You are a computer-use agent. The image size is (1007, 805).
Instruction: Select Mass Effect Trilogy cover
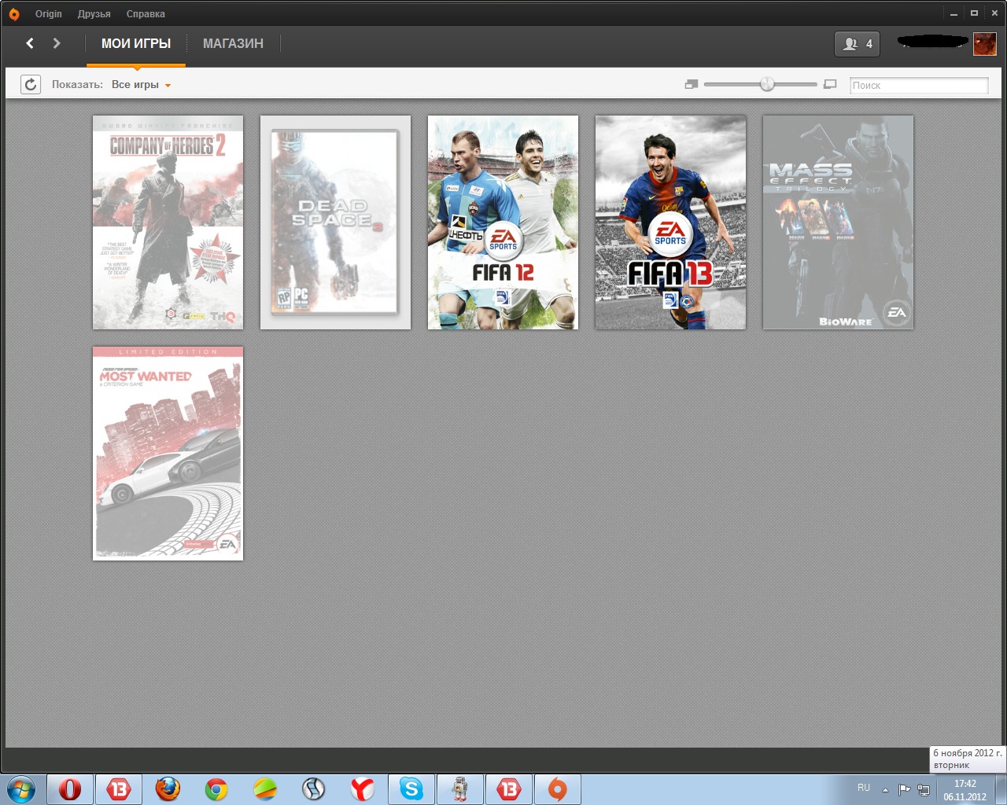pos(838,222)
